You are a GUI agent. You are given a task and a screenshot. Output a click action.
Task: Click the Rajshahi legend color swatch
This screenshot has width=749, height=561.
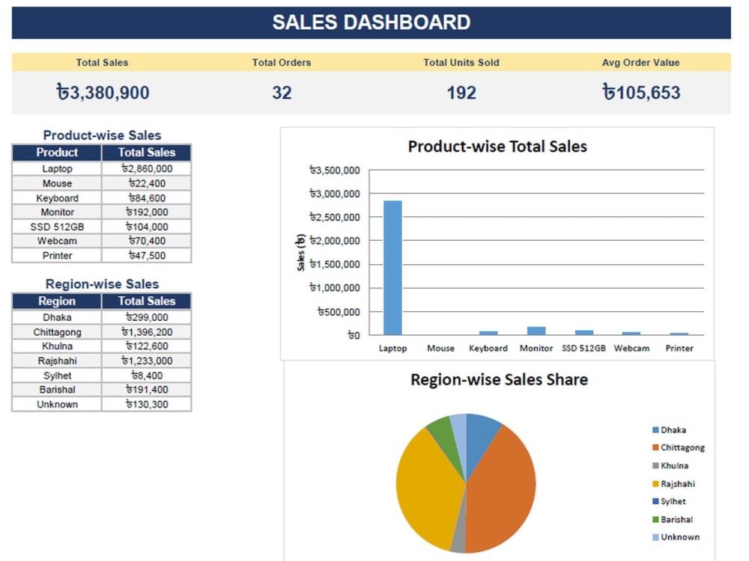[x=655, y=484]
